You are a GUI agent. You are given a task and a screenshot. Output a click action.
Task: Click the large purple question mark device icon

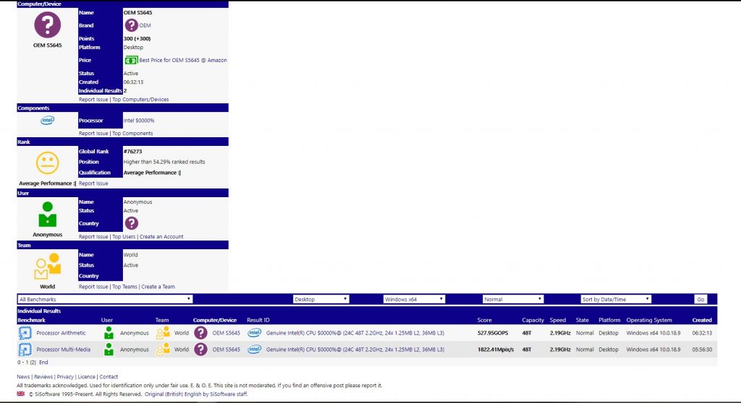[x=47, y=25]
